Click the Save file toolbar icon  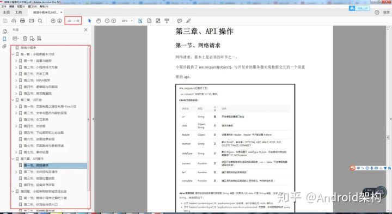(x=5, y=21)
